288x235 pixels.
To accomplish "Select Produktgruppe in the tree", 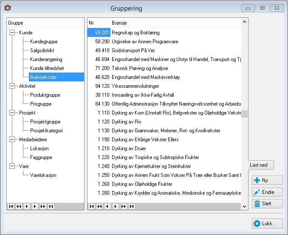I will (45, 95).
